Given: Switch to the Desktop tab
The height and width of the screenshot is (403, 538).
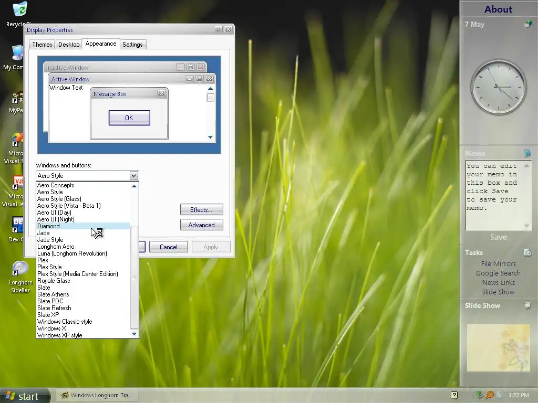Looking at the screenshot, I should [x=69, y=45].
